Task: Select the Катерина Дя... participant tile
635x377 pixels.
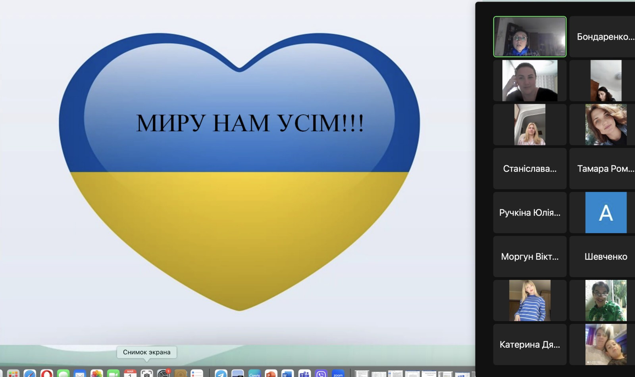Action: [x=530, y=344]
